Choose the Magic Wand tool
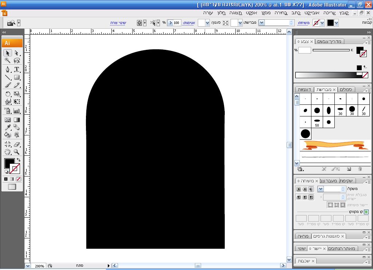 click(x=8, y=60)
